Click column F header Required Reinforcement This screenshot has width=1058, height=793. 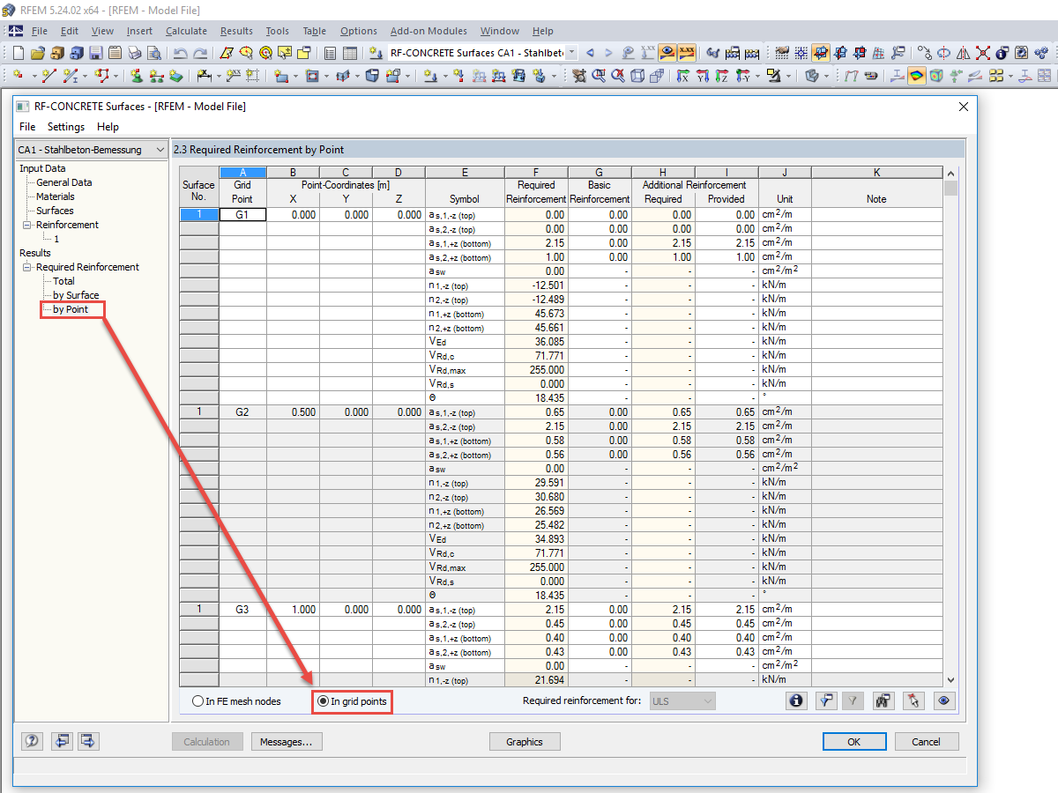pyautogui.click(x=536, y=192)
